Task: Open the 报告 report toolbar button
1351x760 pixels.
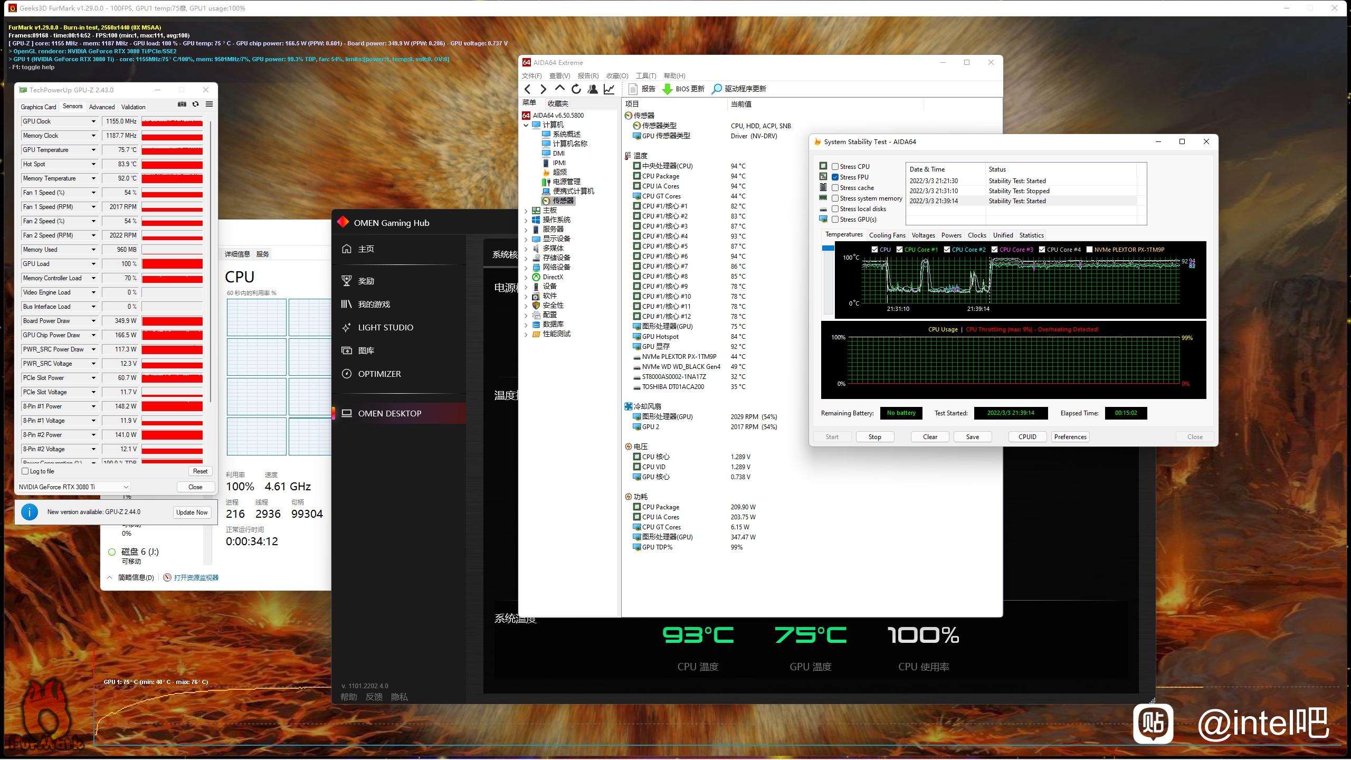Action: [x=642, y=89]
